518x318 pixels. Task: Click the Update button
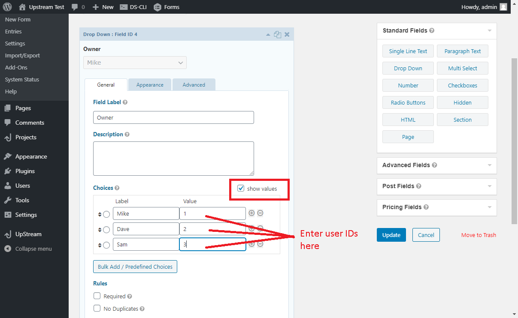(x=391, y=235)
